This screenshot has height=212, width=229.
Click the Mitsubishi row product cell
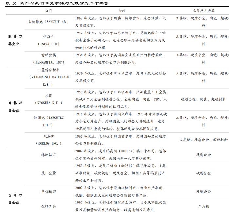(x=202, y=77)
